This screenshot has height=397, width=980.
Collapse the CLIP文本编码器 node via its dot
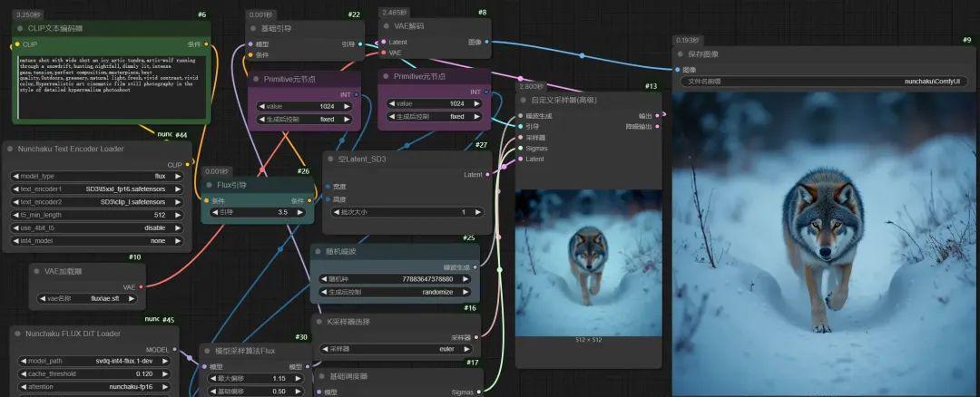click(x=18, y=28)
